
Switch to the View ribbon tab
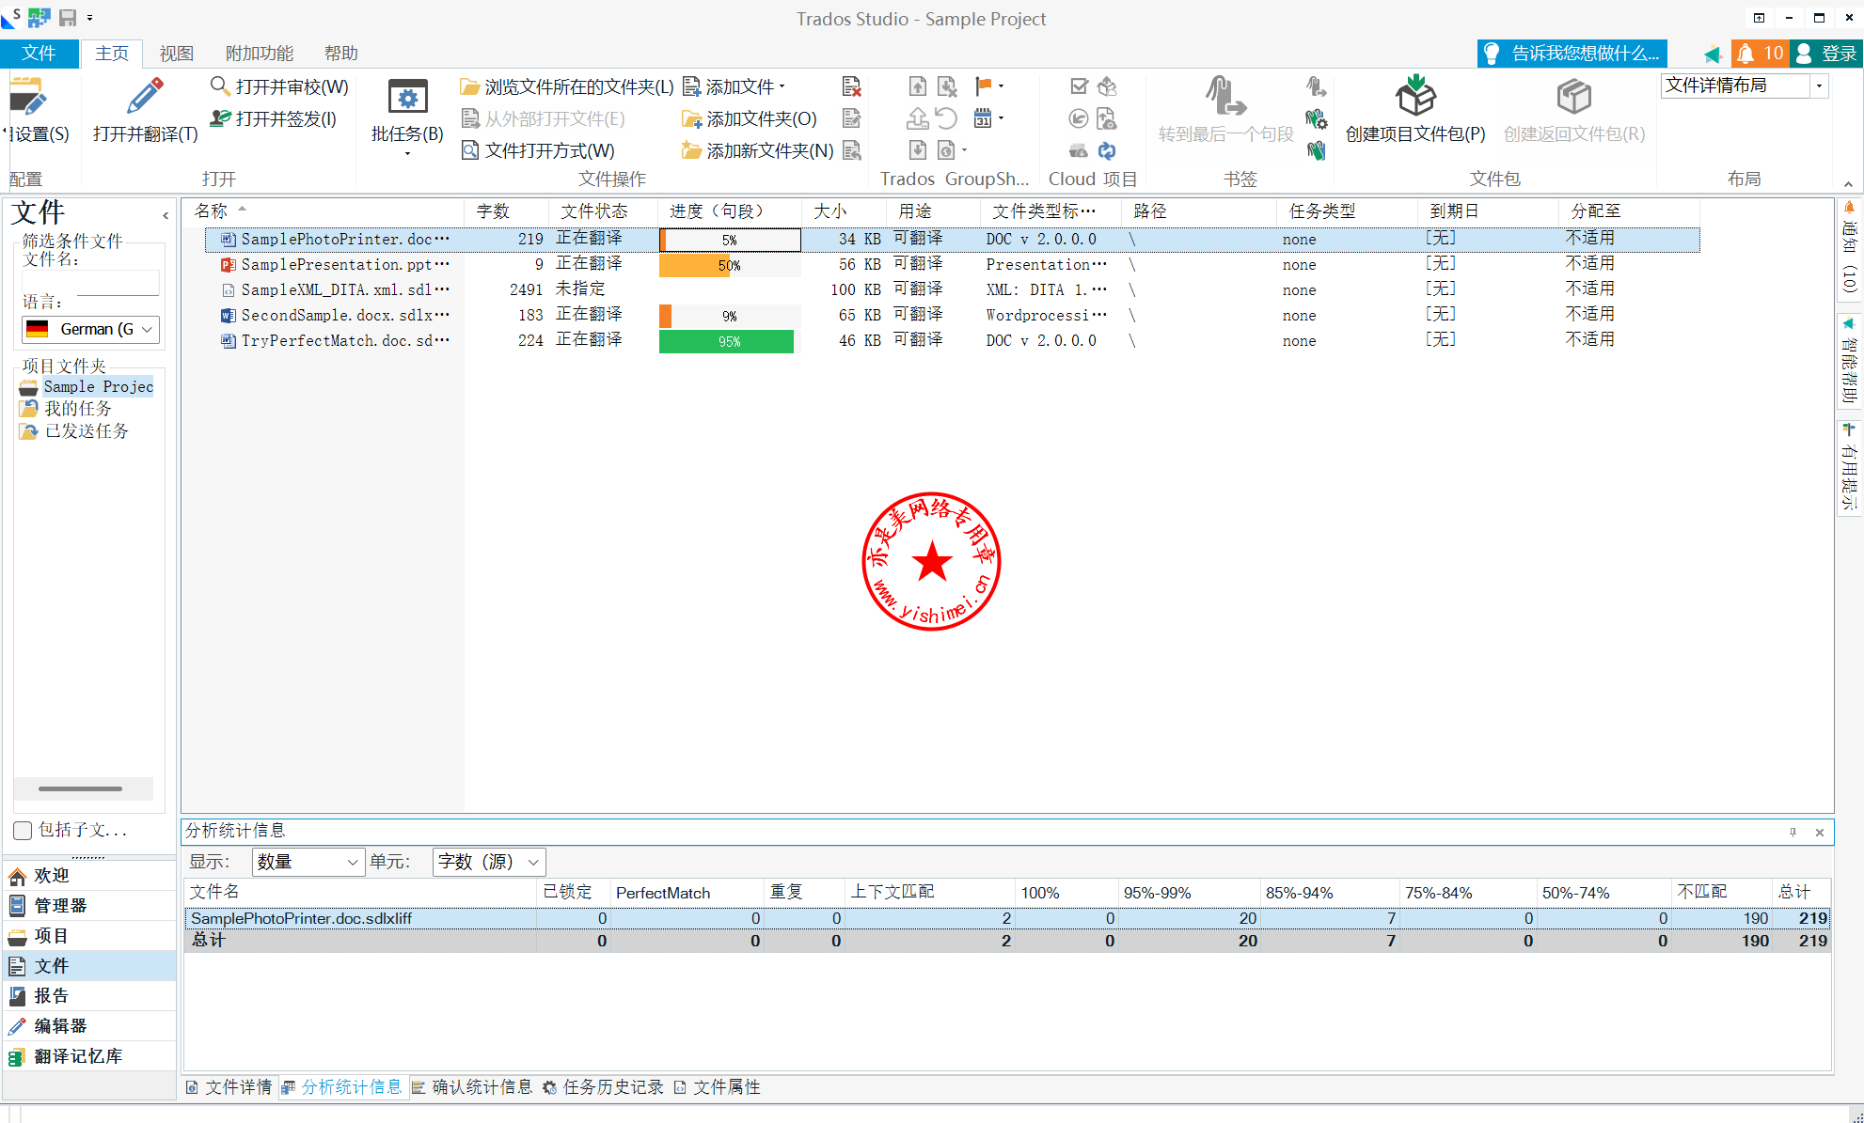pos(176,54)
